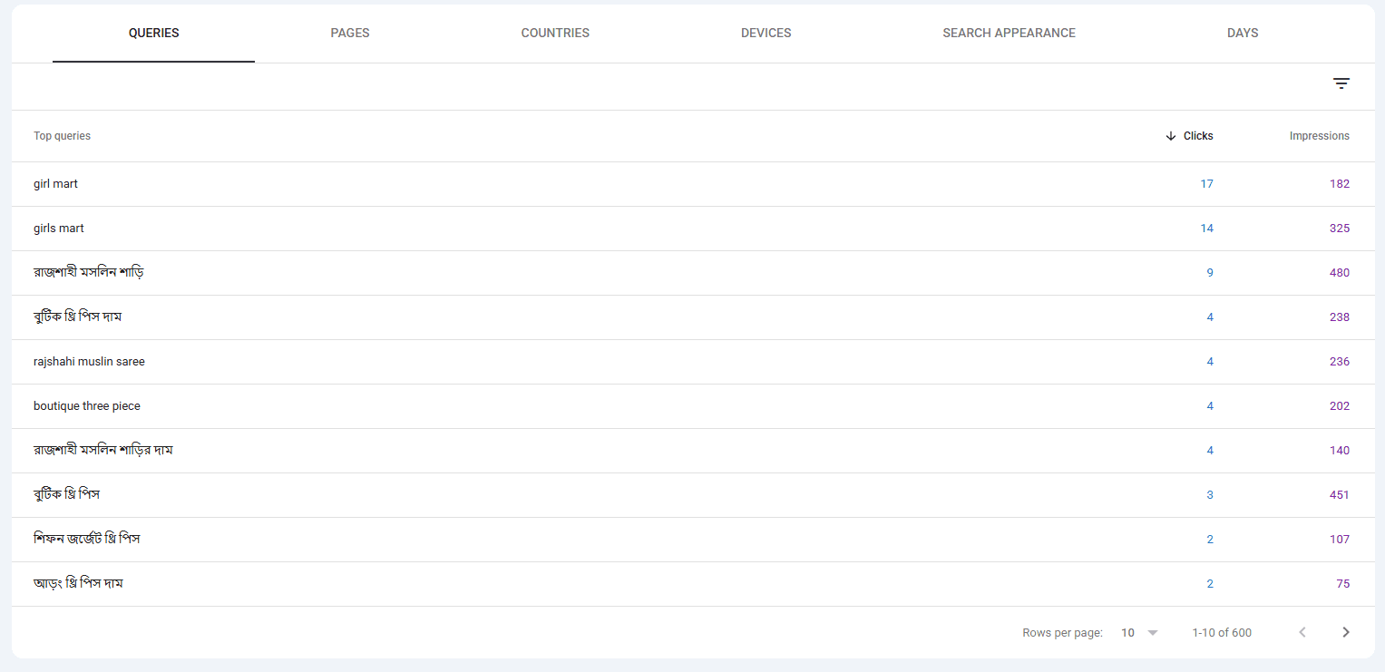The width and height of the screenshot is (1385, 672).
Task: Show the Days tab
Action: [1243, 34]
